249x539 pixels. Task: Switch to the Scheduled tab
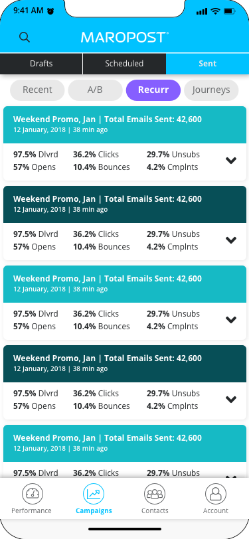point(124,64)
